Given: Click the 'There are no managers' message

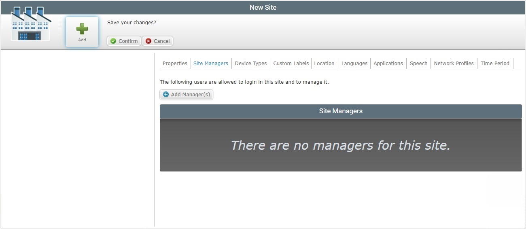Looking at the screenshot, I should [340, 145].
